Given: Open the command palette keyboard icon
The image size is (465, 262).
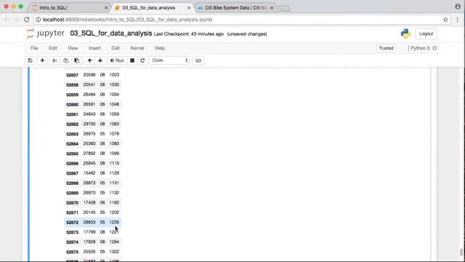Looking at the screenshot, I should 198,60.
